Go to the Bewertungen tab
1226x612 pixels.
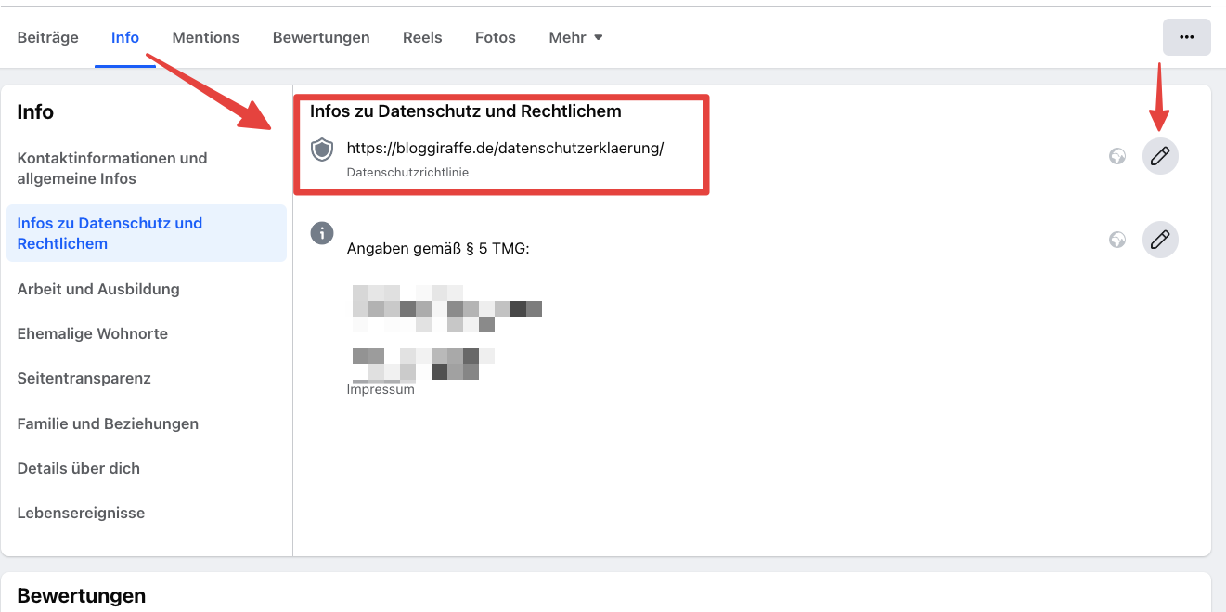point(321,38)
